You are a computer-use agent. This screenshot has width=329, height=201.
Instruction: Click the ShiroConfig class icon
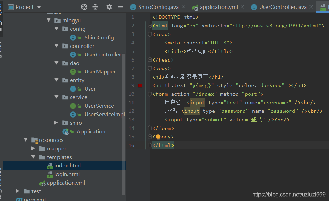click(73, 38)
